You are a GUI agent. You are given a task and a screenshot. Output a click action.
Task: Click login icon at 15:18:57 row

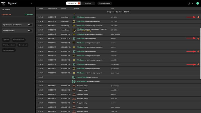pos(74,77)
